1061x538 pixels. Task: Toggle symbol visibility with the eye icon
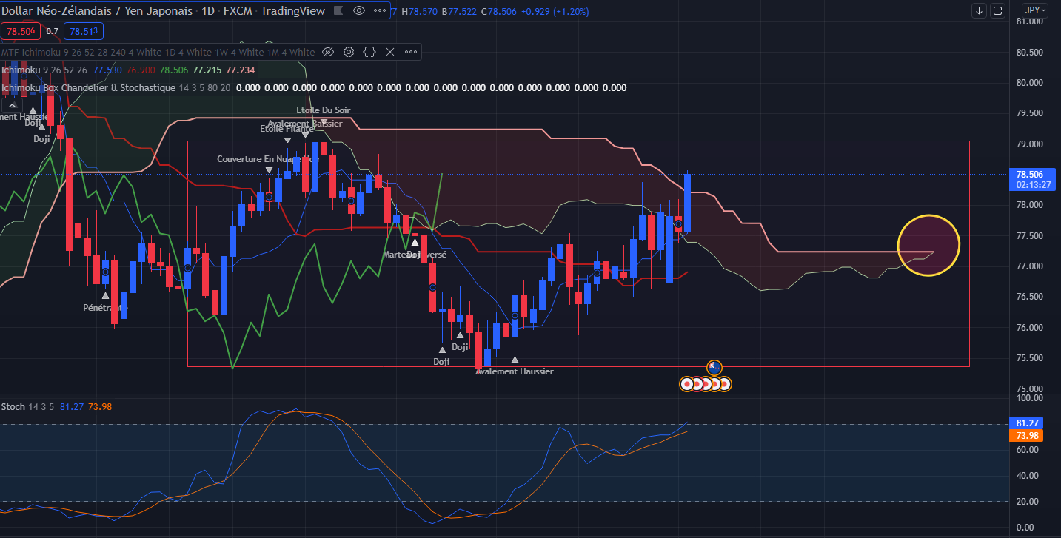359,10
